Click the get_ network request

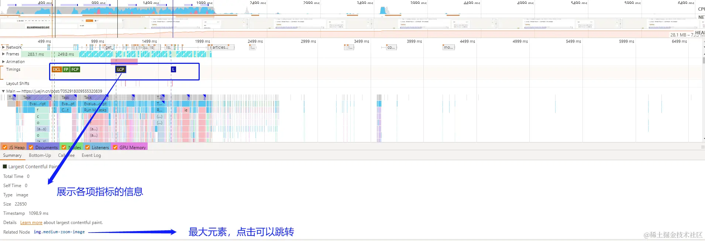pyautogui.click(x=109, y=47)
